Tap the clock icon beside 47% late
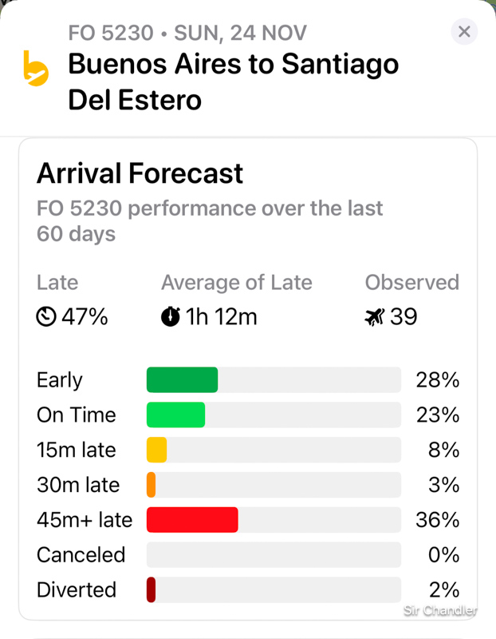This screenshot has width=496, height=639. pyautogui.click(x=46, y=317)
